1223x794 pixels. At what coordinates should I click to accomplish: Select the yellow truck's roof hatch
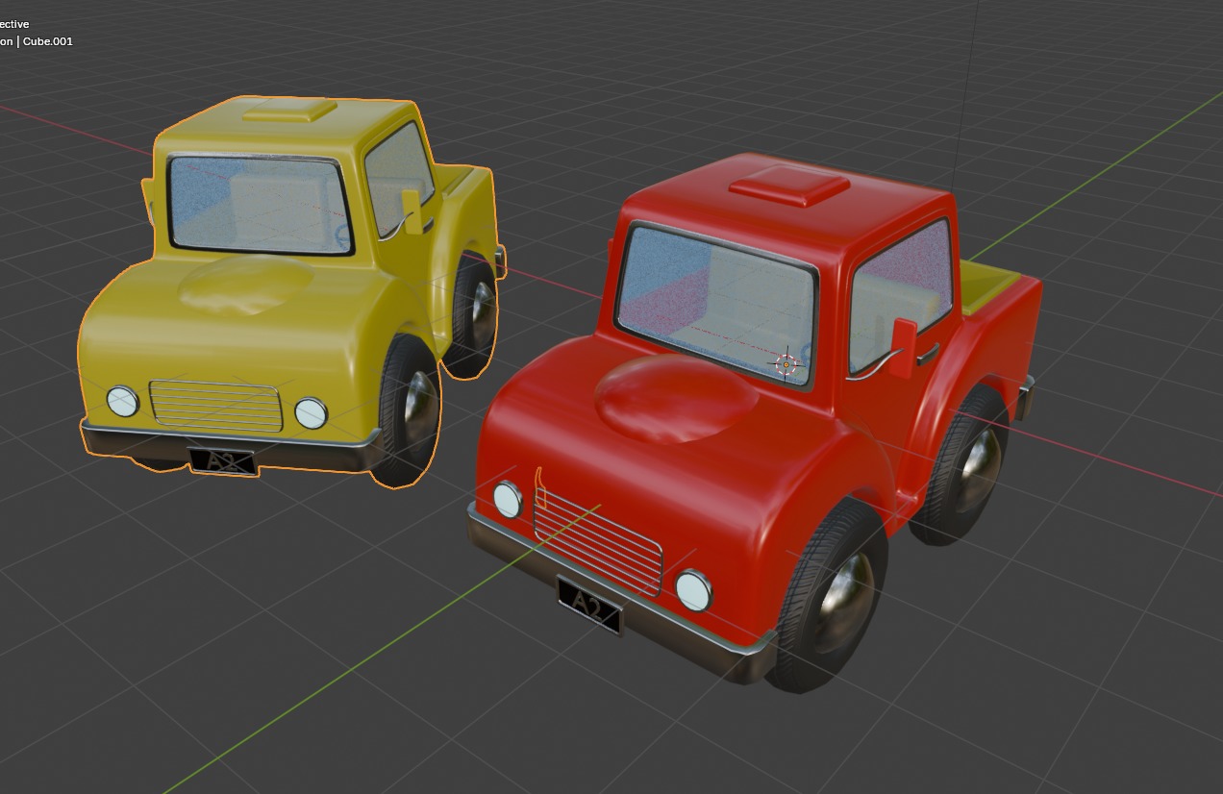(289, 110)
